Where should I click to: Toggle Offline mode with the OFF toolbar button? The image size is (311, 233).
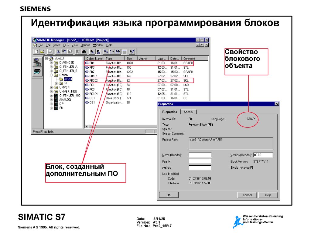[98, 52]
